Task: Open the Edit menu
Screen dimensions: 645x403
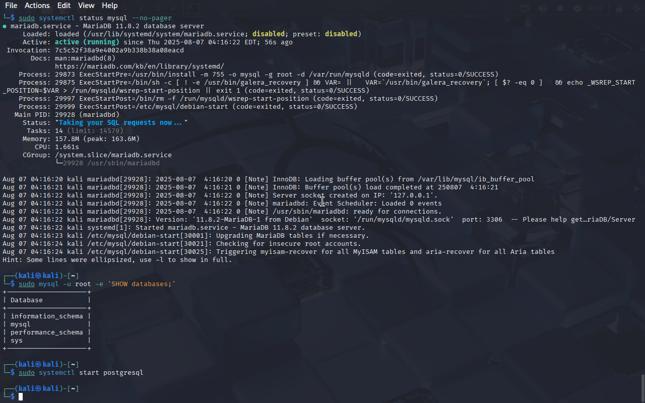Action: pos(64,6)
